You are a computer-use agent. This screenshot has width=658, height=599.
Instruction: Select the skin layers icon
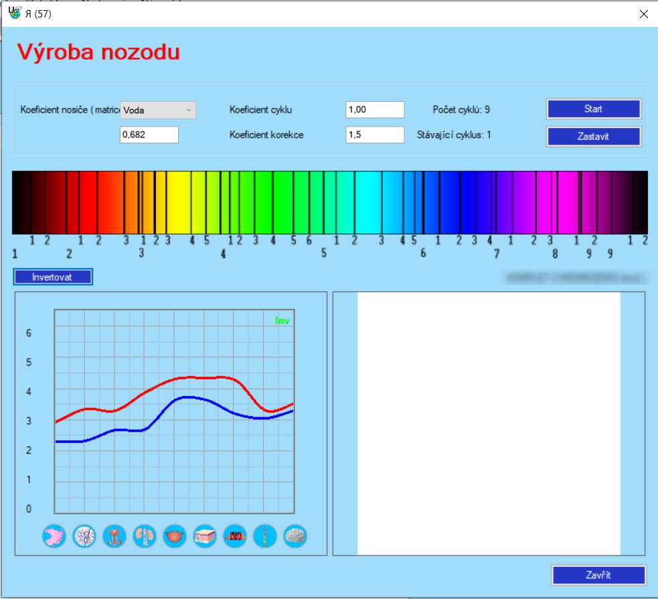tap(205, 537)
